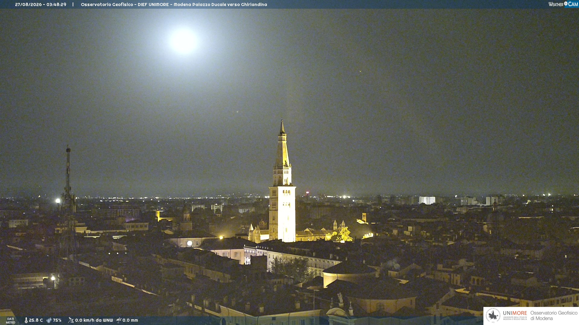This screenshot has width=579, height=325.
Task: Click the Osservatorio Geofisico camera title text
Action: coord(174,5)
